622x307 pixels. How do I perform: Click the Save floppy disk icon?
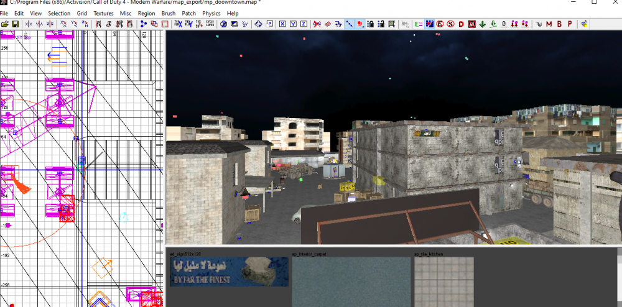14,24
